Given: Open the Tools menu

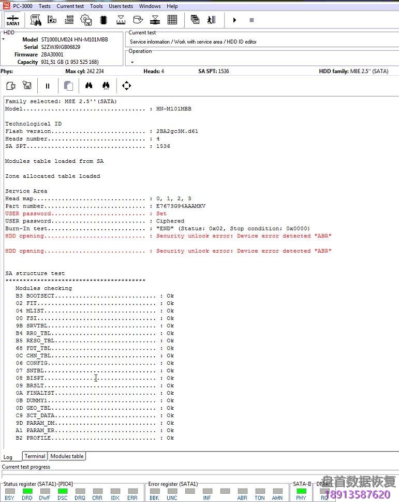Looking at the screenshot, I should (x=96, y=6).
